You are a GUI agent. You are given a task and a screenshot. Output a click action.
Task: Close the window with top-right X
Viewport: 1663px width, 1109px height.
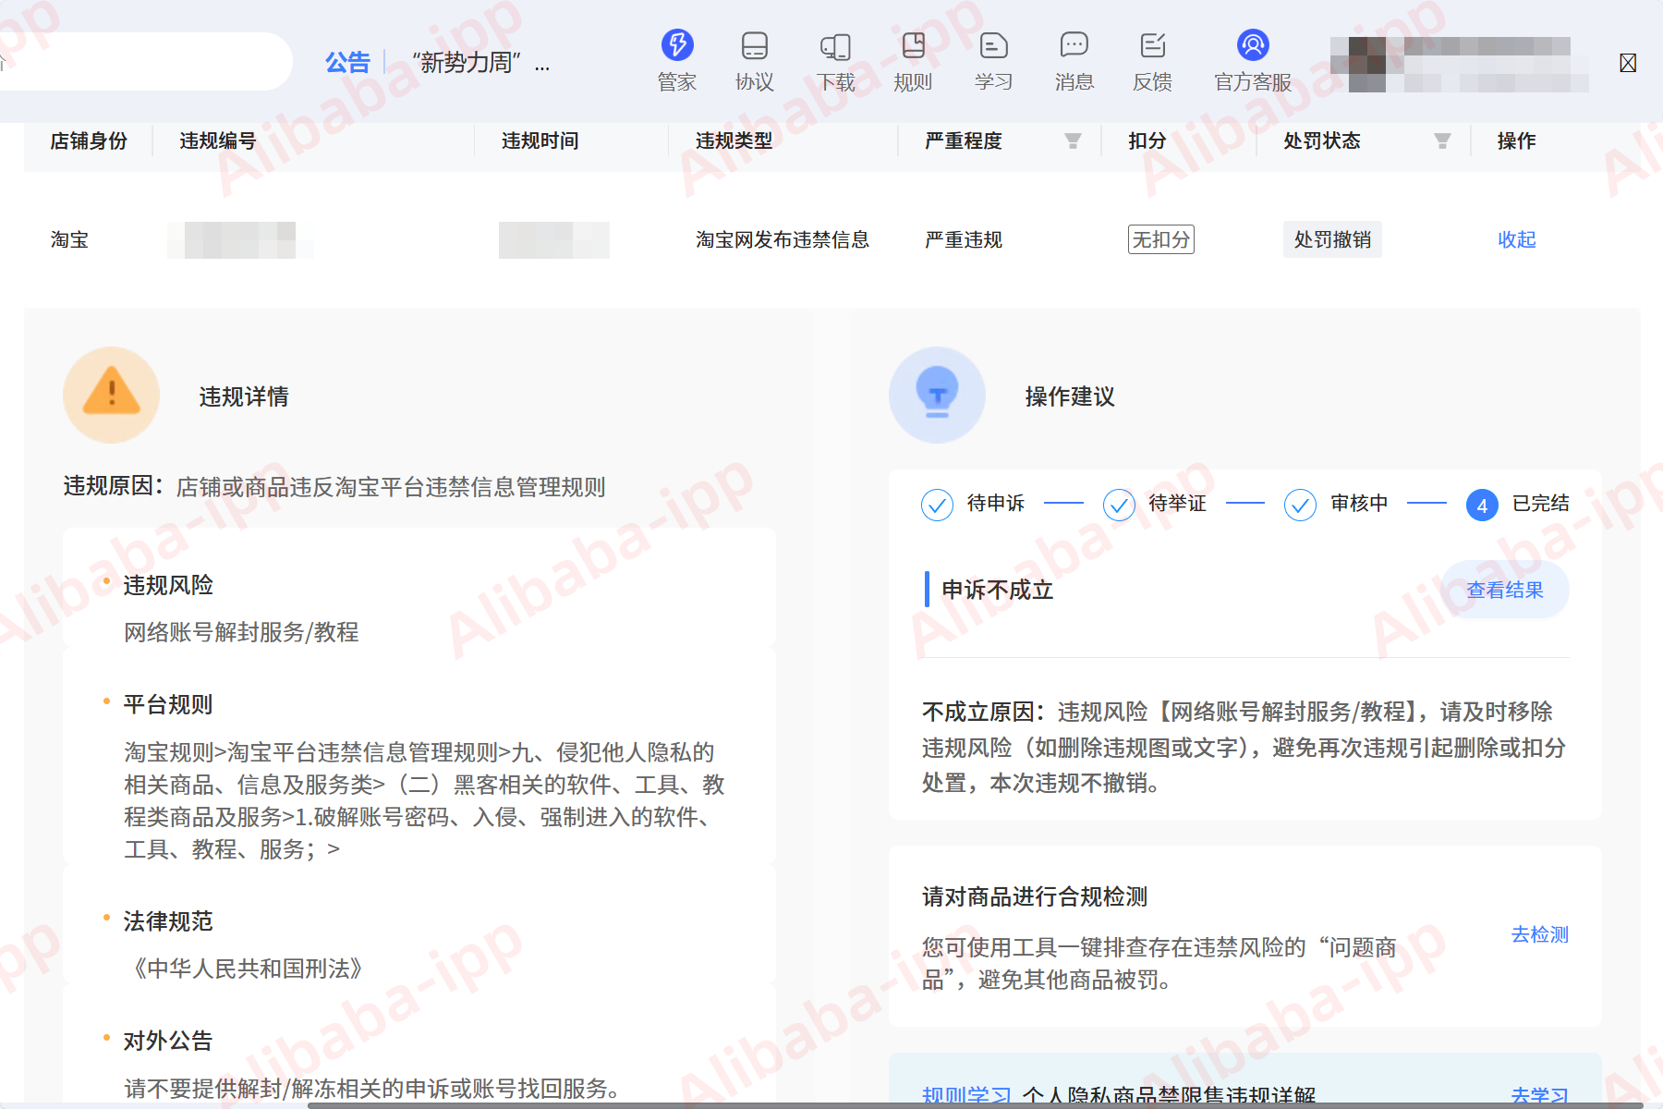click(x=1628, y=62)
